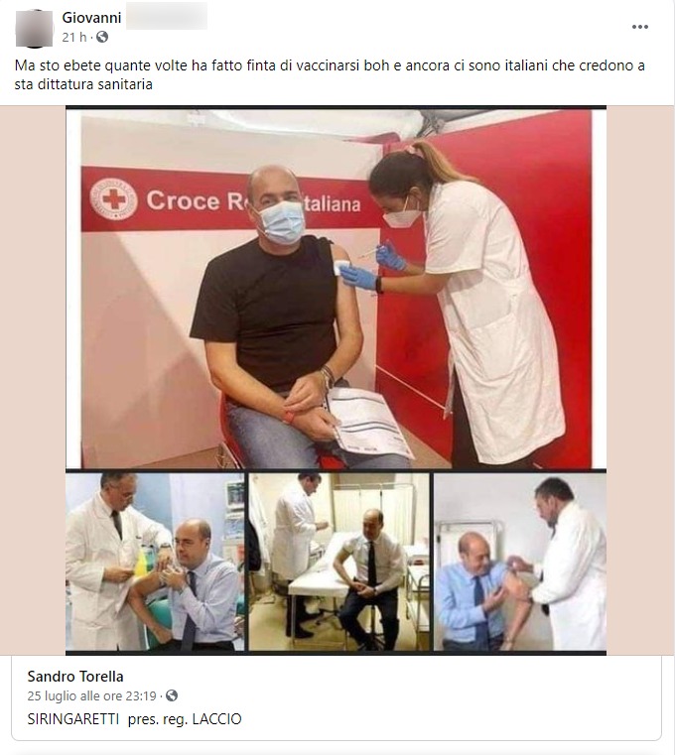
Task: Open the three-dot post options menu
Action: coord(640,27)
